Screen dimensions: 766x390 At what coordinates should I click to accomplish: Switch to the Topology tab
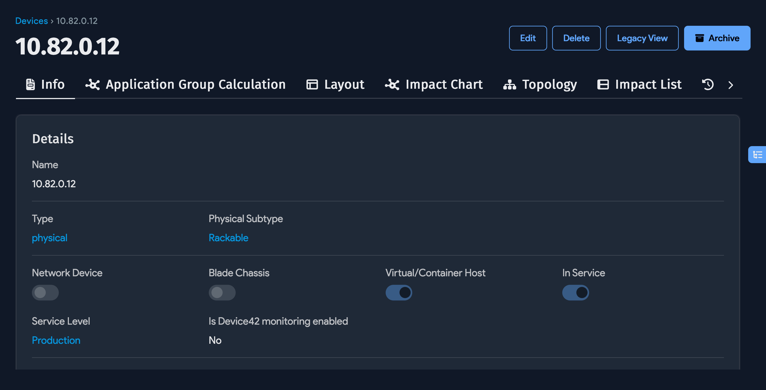(549, 84)
